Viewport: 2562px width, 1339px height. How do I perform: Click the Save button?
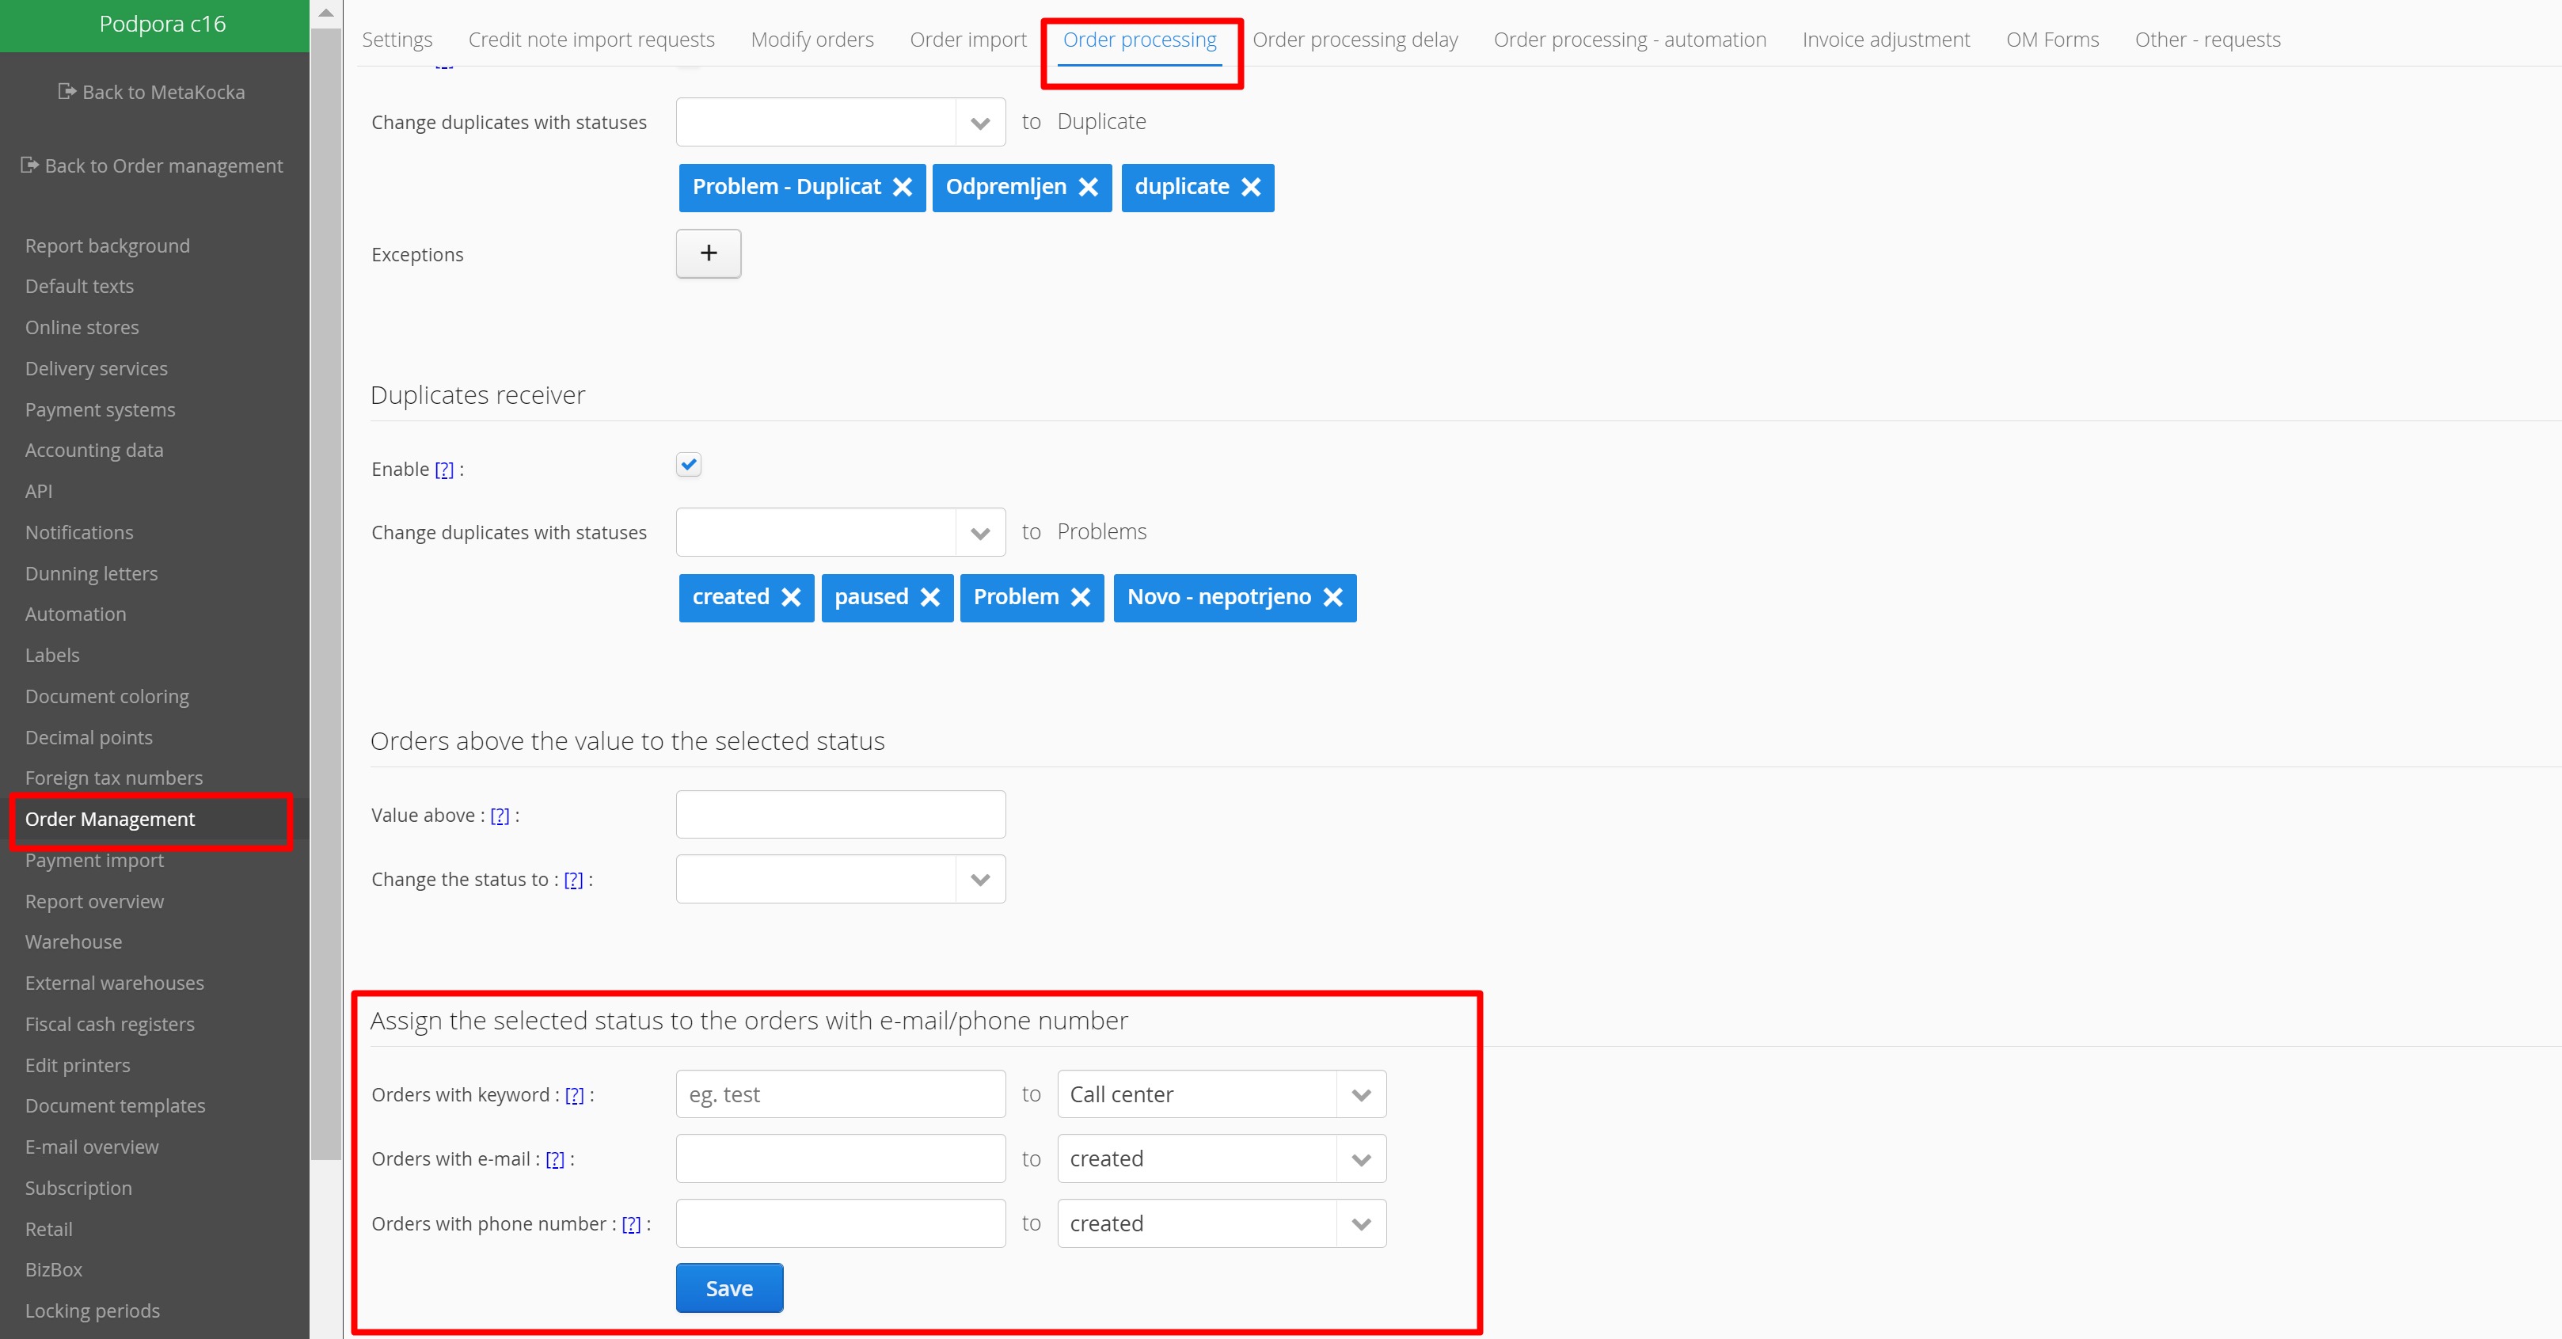(729, 1288)
